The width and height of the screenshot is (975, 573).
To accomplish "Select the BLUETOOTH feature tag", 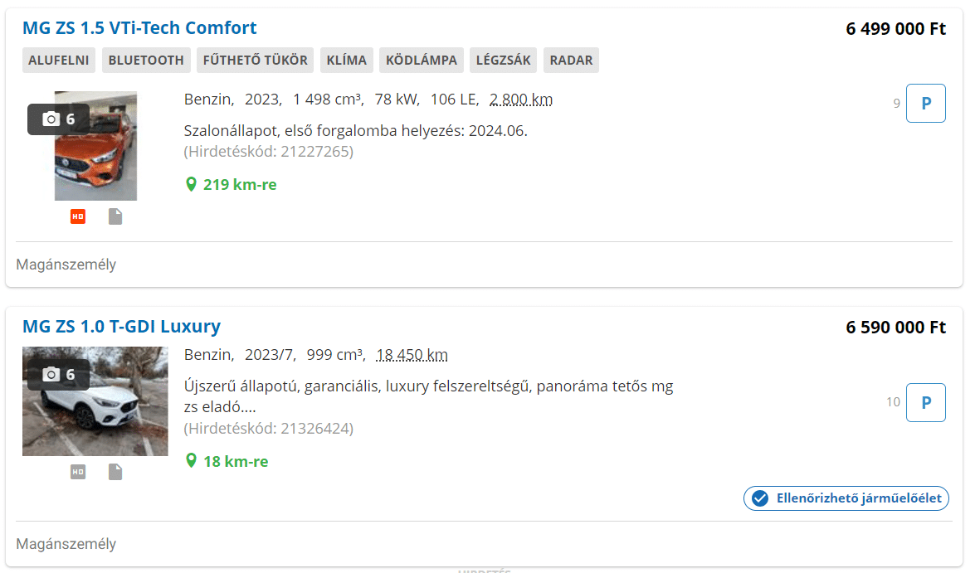I will click(146, 61).
